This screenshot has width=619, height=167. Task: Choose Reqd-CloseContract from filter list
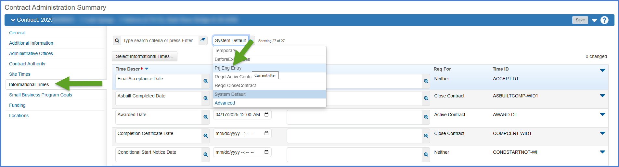235,85
